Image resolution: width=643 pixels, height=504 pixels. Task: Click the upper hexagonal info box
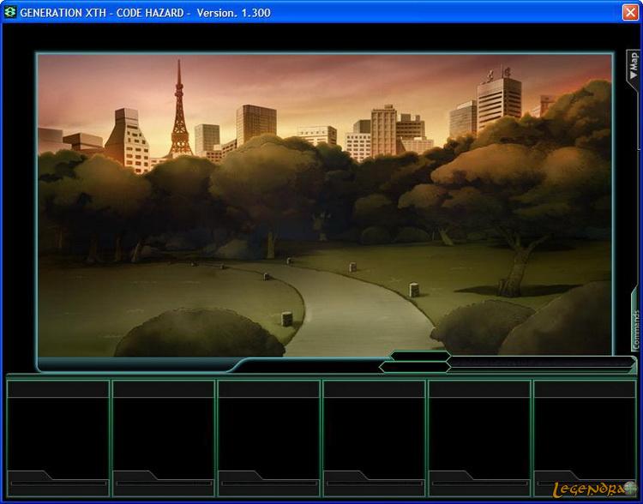420,356
